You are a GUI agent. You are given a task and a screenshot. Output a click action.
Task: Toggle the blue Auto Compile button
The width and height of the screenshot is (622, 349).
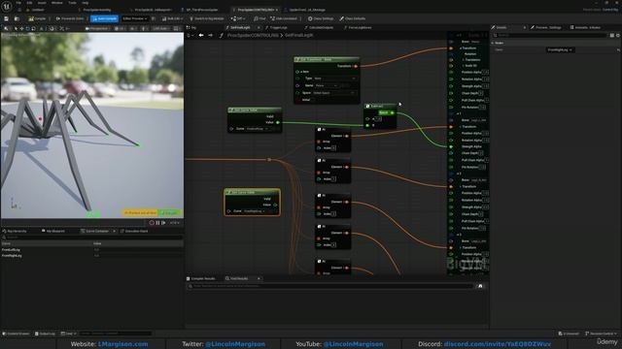click(104, 18)
